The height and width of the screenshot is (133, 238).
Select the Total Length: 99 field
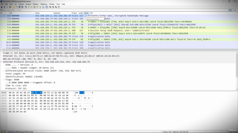15,74
